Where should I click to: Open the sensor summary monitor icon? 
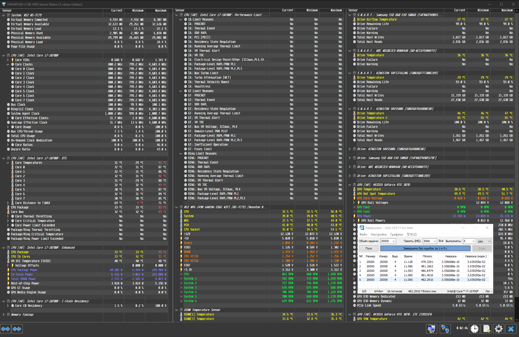(x=431, y=329)
